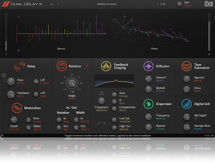Click the 96,0 % Feedback value
Viewport: 215px width, 166px height.
21,96
